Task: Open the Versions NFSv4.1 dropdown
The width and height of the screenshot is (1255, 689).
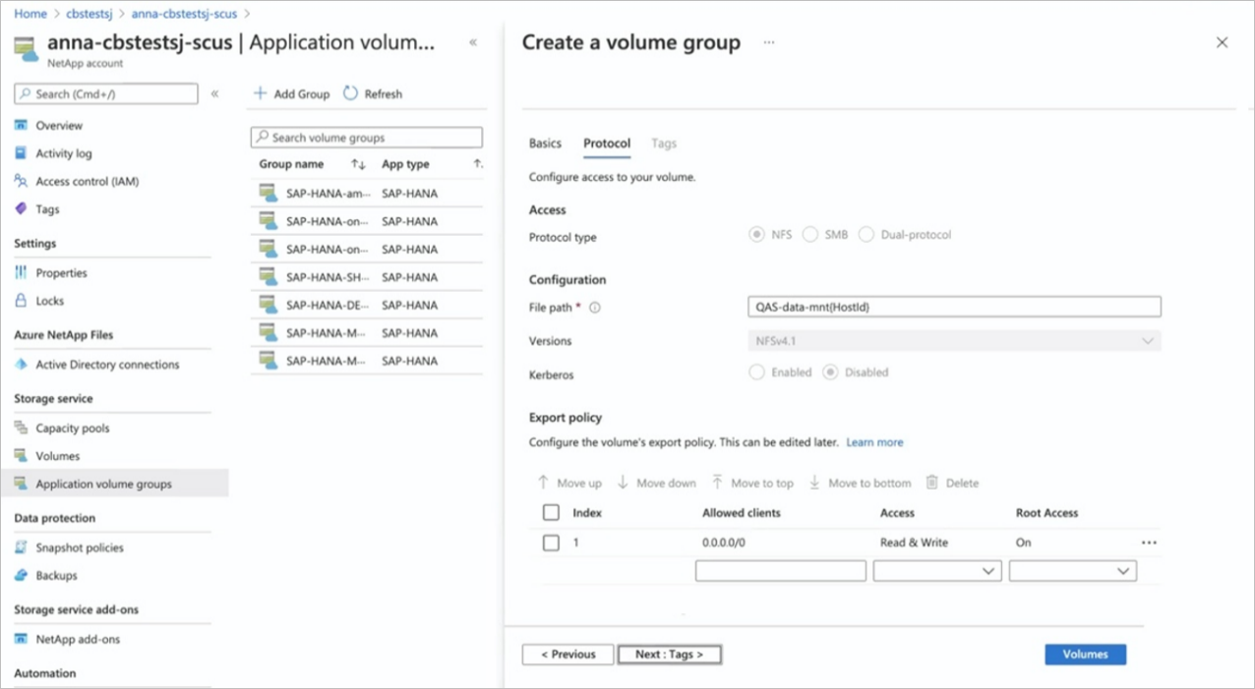Action: pyautogui.click(x=954, y=341)
